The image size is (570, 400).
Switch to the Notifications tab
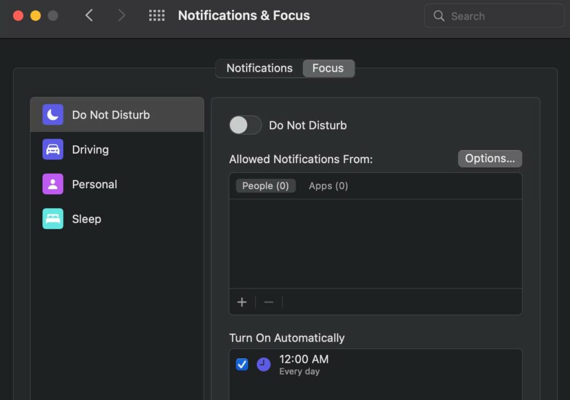tap(259, 68)
